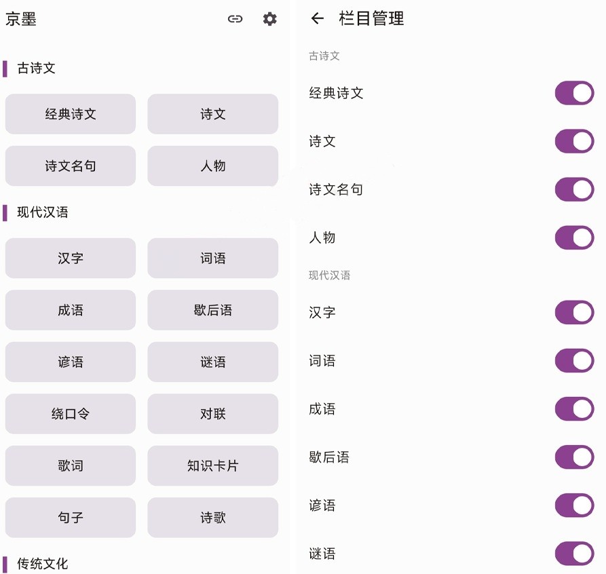Select the 成语 button

(x=71, y=310)
